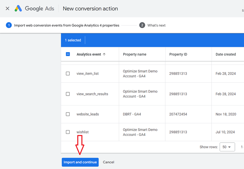
Task: Click property name in the wishlist row
Action: 140,132
